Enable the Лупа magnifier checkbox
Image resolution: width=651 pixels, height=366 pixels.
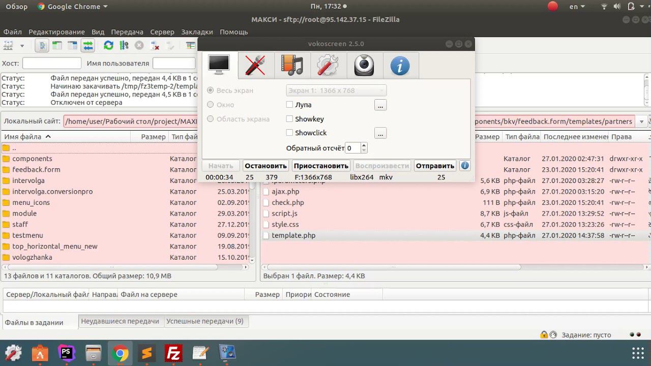point(289,105)
